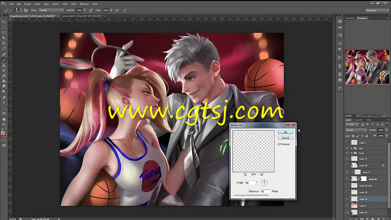The image size is (391, 220).
Task: Open the layer filter Kind dropdown
Action: click(x=352, y=124)
